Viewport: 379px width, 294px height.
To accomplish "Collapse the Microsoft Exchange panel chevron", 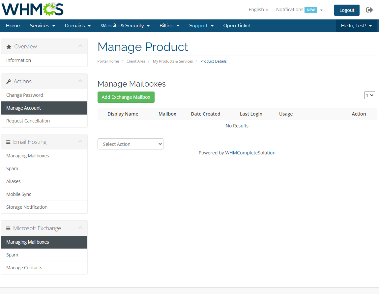I will point(80,227).
